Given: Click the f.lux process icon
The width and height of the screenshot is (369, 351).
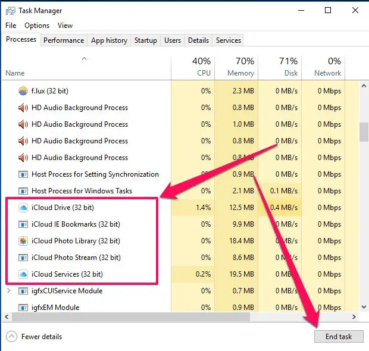Looking at the screenshot, I should [x=23, y=91].
